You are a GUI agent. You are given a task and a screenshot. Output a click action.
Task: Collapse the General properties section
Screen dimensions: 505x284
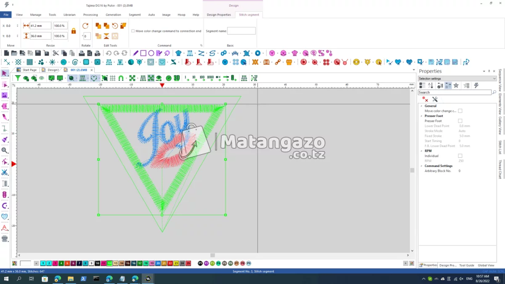pos(421,106)
